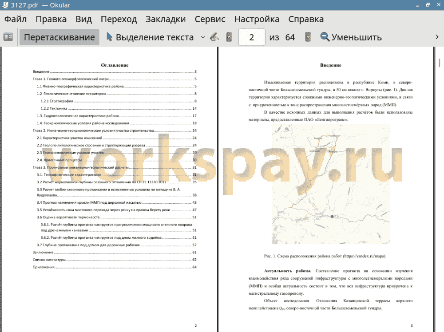
Task: Open the Переход menu
Action: point(119,19)
